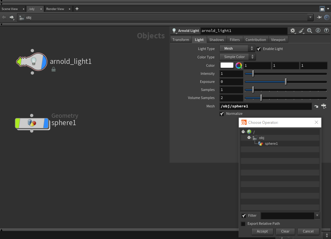The height and width of the screenshot is (239, 331).
Task: Click the Volume Samples slider handle
Action: [261, 98]
